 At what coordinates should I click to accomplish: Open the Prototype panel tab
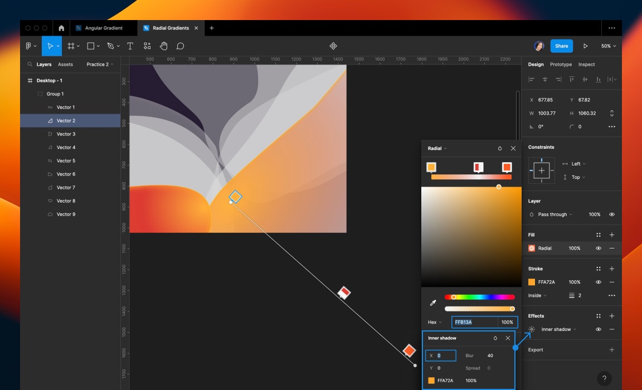(561, 64)
